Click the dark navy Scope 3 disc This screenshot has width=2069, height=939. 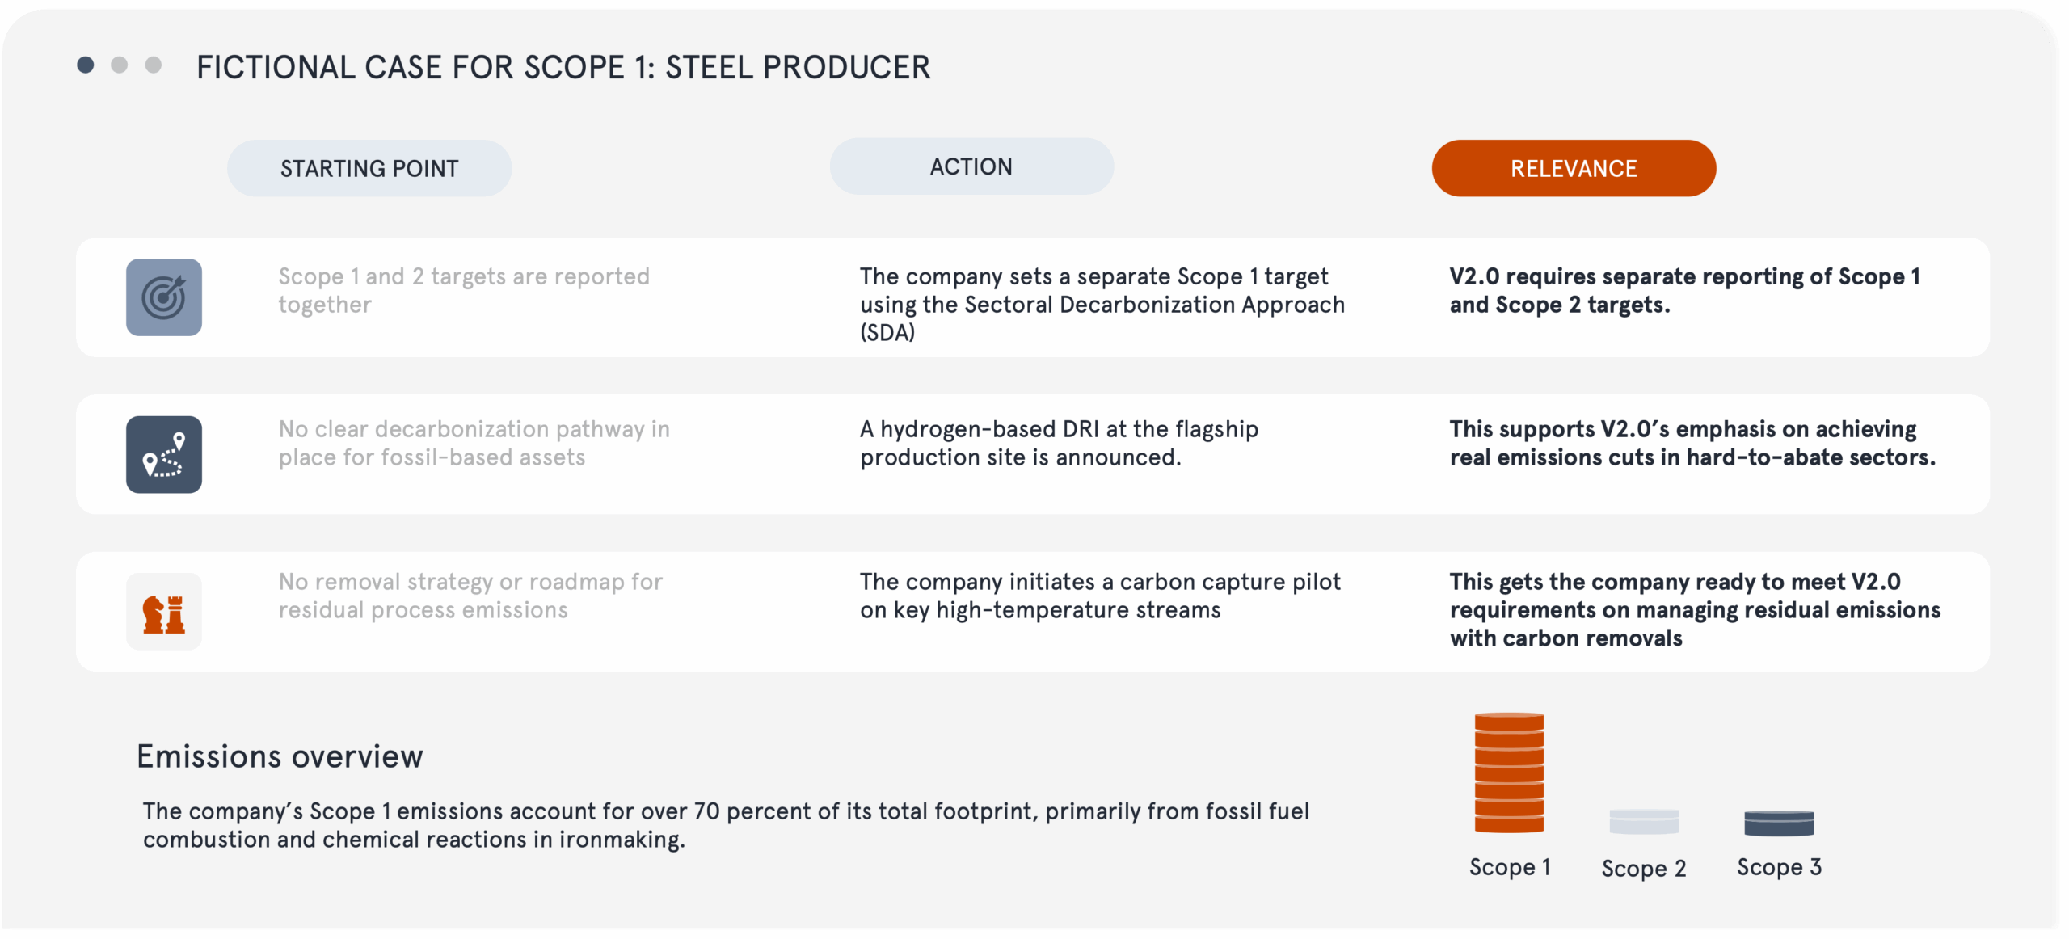point(1779,823)
